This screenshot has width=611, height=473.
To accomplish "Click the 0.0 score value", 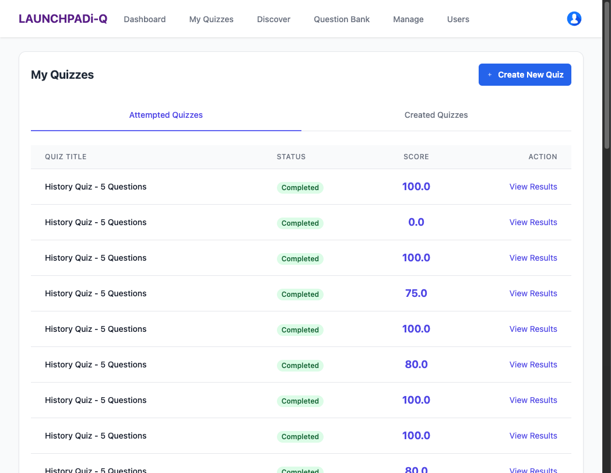I will (416, 222).
